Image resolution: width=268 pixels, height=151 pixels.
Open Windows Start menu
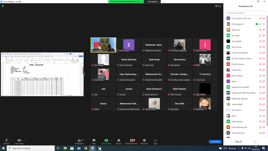[3, 148]
